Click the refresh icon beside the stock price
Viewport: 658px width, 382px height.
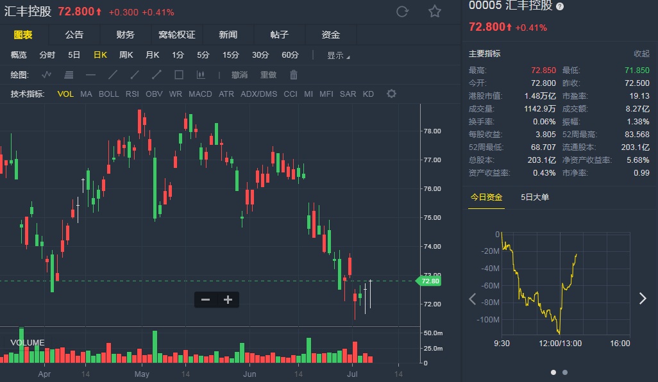403,12
